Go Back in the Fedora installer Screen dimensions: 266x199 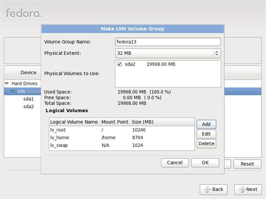tap(214, 189)
